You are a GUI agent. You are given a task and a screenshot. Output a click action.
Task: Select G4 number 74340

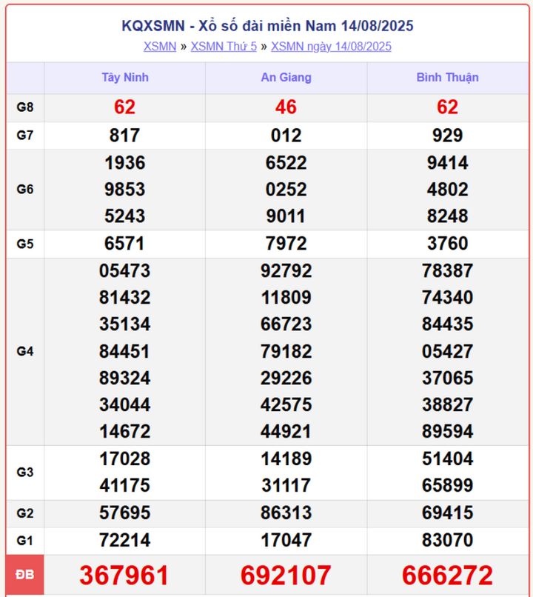click(447, 298)
